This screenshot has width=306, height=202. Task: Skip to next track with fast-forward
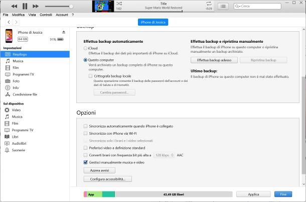click(x=36, y=6)
